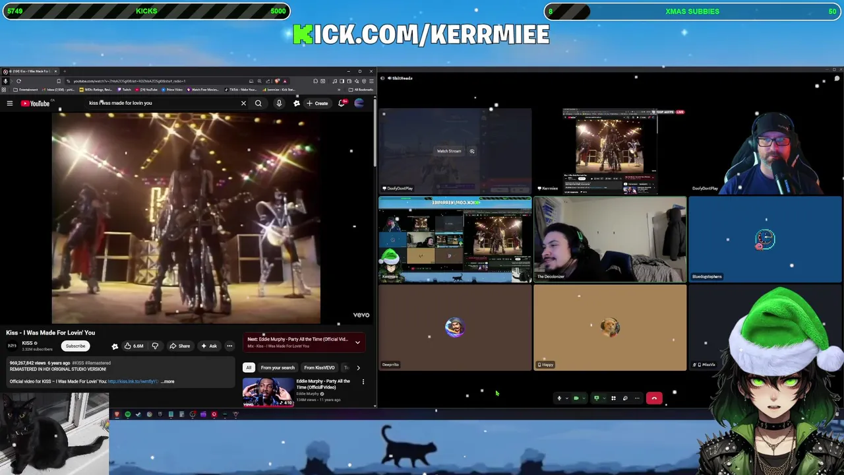This screenshot has width=844, height=475.
Task: Open activities grid icon in Discord call
Action: click(x=613, y=398)
